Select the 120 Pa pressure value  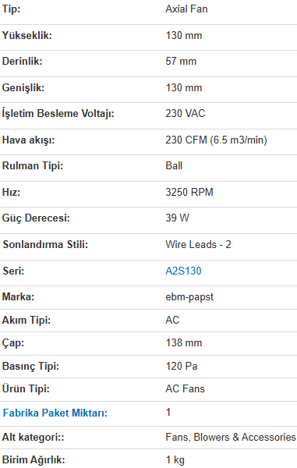click(182, 366)
